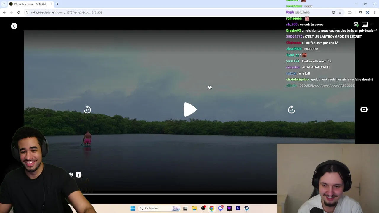
Task: Click chat username 'shotolerigoloo'
Action: point(297,80)
